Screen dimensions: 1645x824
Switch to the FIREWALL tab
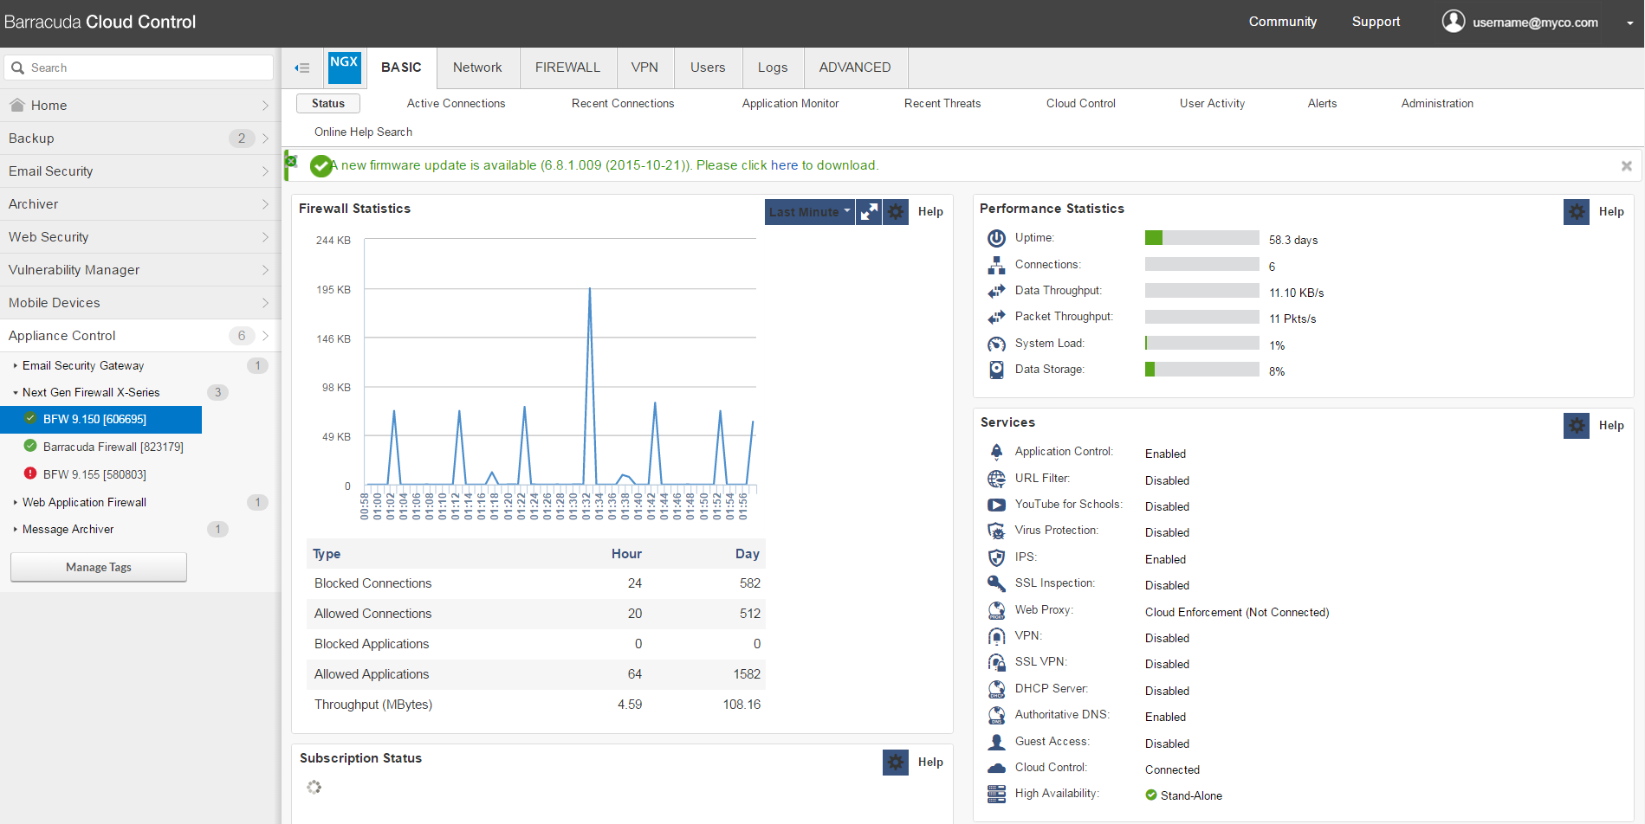[x=567, y=68]
